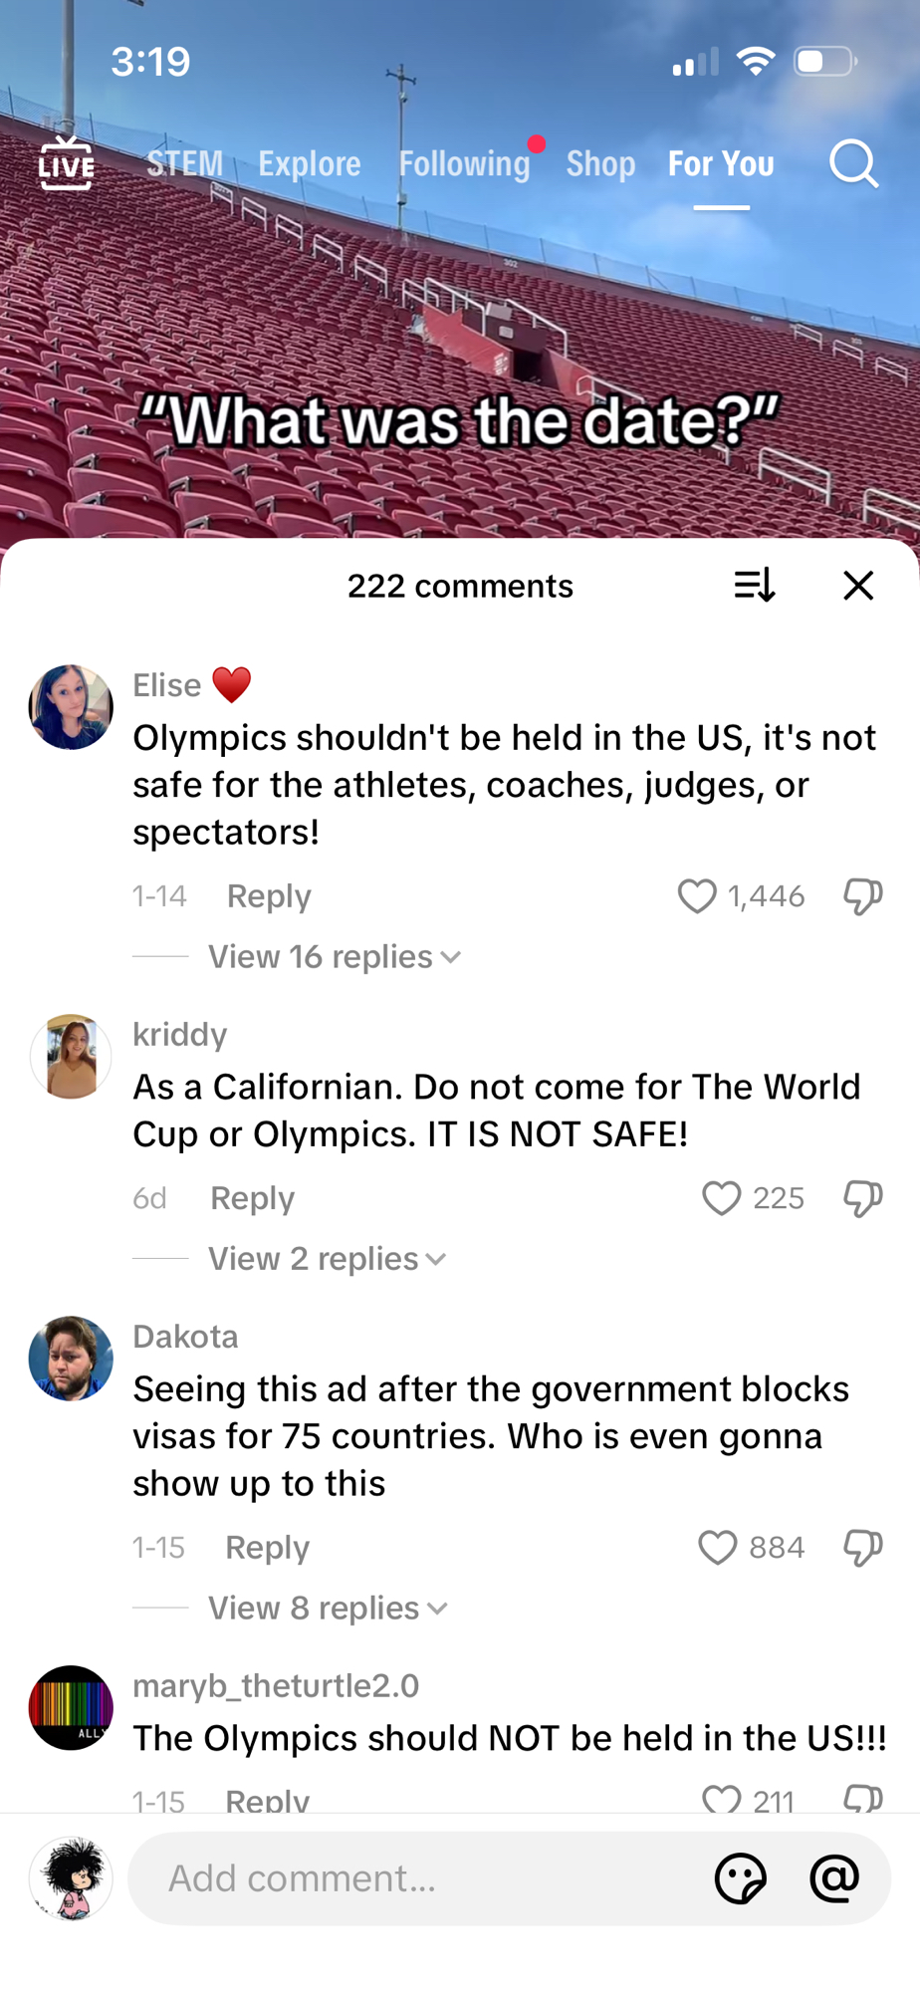Tap the search magnifier icon

pos(853,163)
